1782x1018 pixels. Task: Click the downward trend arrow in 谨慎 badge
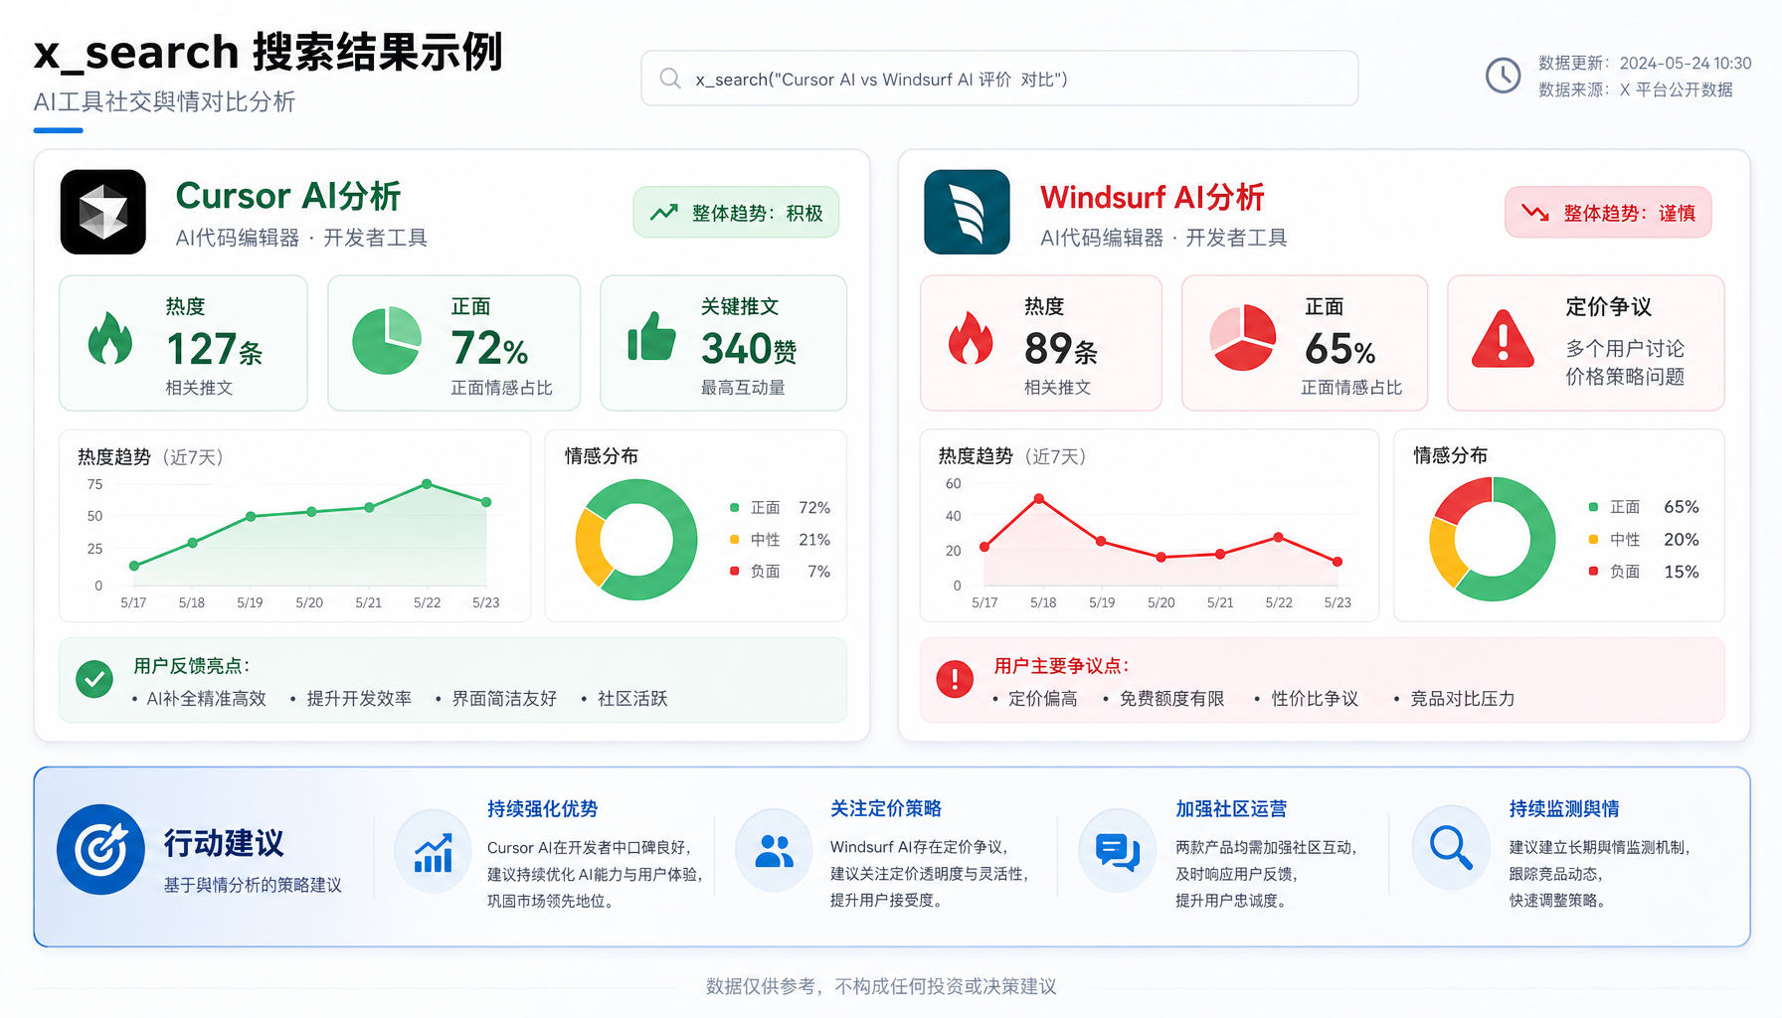(x=1535, y=213)
